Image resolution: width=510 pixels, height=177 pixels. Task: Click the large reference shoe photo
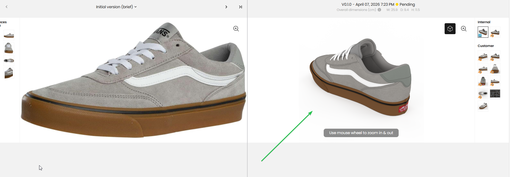tap(134, 80)
